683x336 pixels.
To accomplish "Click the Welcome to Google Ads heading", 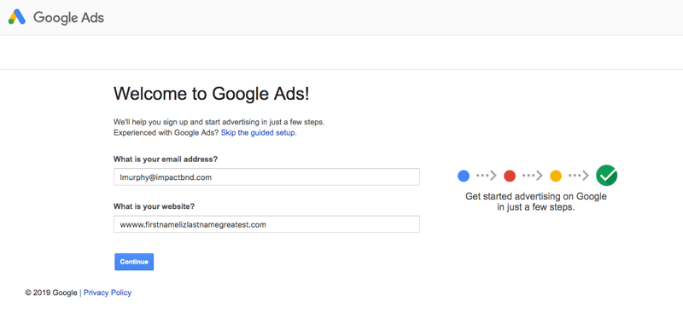I will [x=211, y=94].
